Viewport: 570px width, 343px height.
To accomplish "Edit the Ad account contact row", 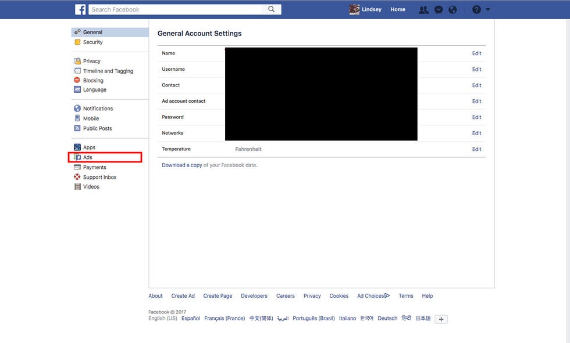I will [476, 101].
